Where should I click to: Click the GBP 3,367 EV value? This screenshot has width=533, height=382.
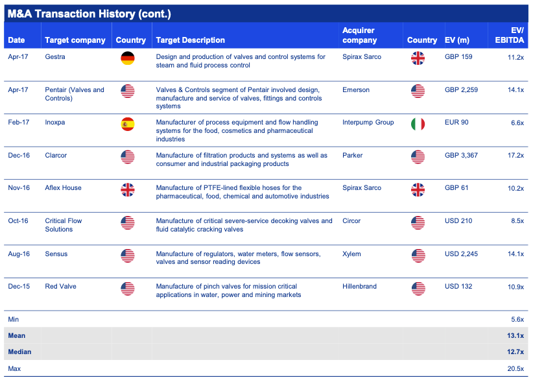461,155
